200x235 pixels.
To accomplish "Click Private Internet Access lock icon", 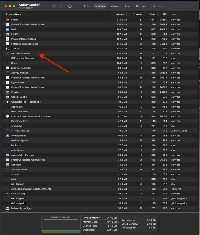I will [x=7, y=39].
